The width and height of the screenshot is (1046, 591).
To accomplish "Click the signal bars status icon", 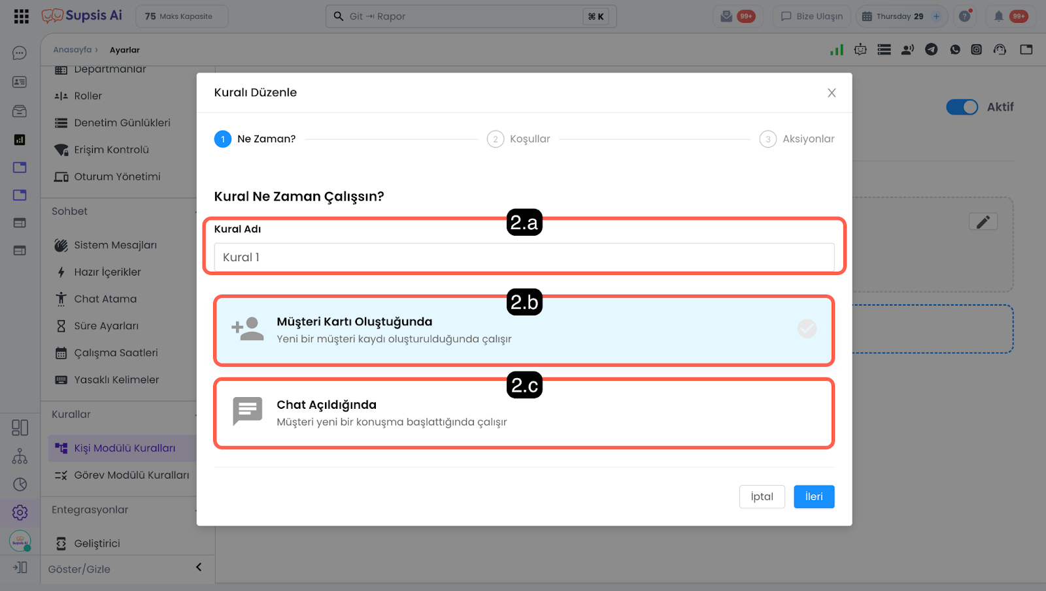I will point(836,50).
